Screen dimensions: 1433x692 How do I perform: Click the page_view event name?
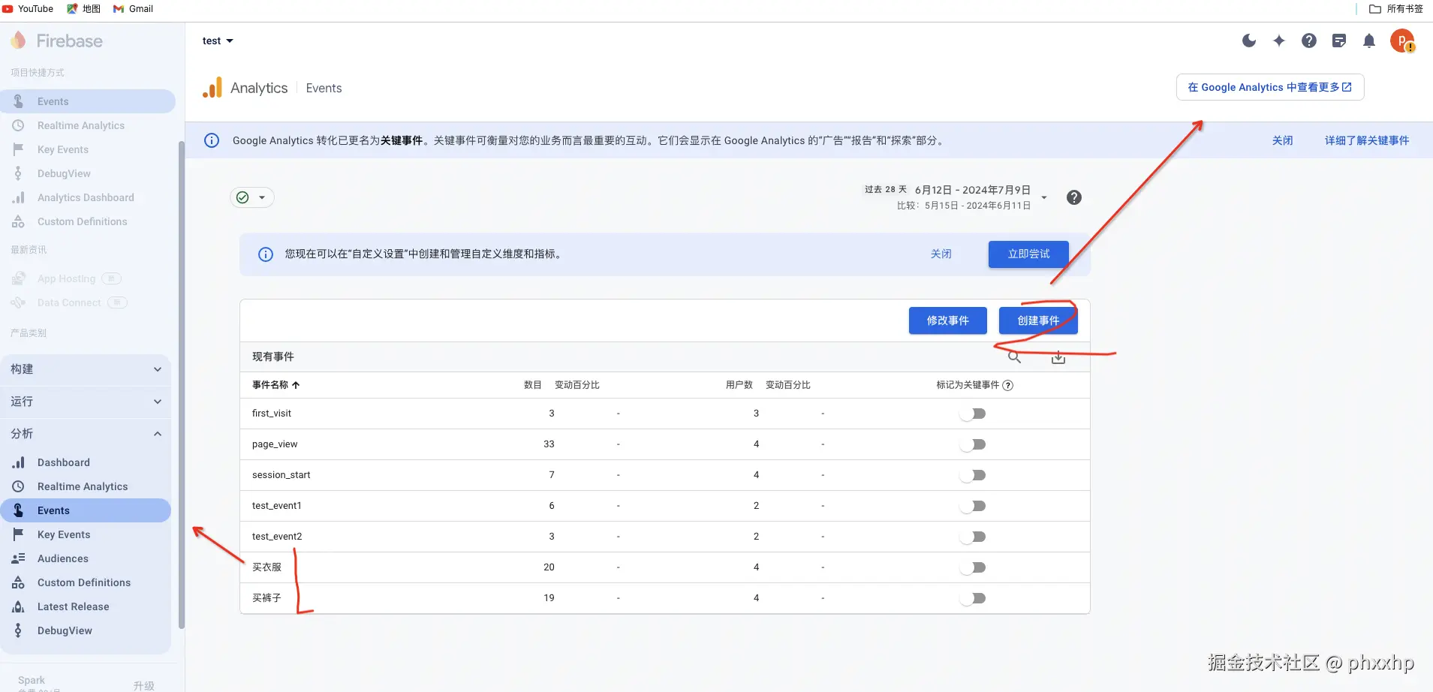point(275,444)
